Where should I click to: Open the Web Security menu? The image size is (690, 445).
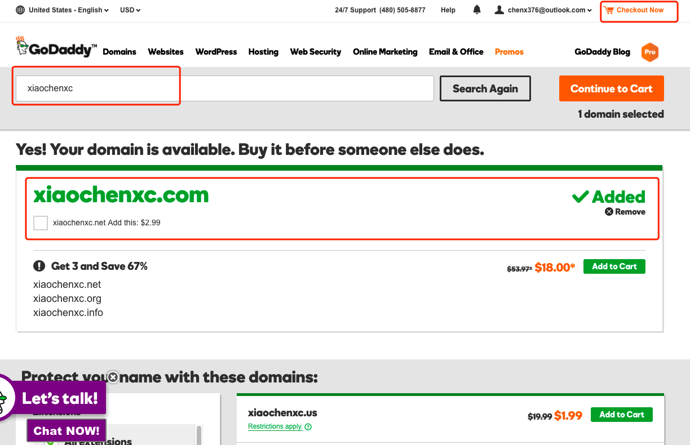(x=316, y=52)
